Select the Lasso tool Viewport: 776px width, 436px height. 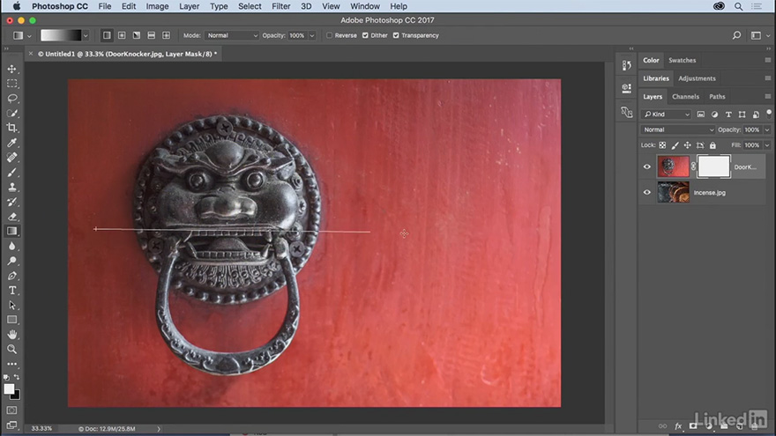(x=11, y=99)
